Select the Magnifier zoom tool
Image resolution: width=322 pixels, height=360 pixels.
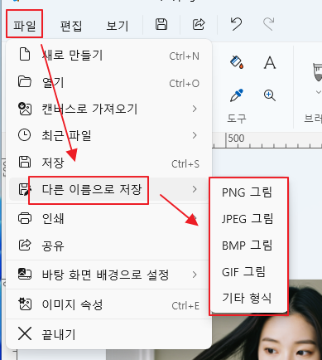(x=270, y=95)
